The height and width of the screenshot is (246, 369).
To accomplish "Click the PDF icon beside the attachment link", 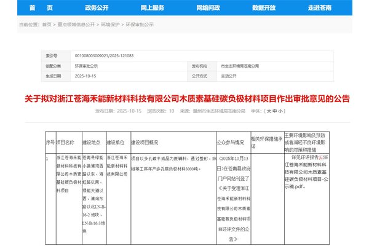I will (319, 158).
